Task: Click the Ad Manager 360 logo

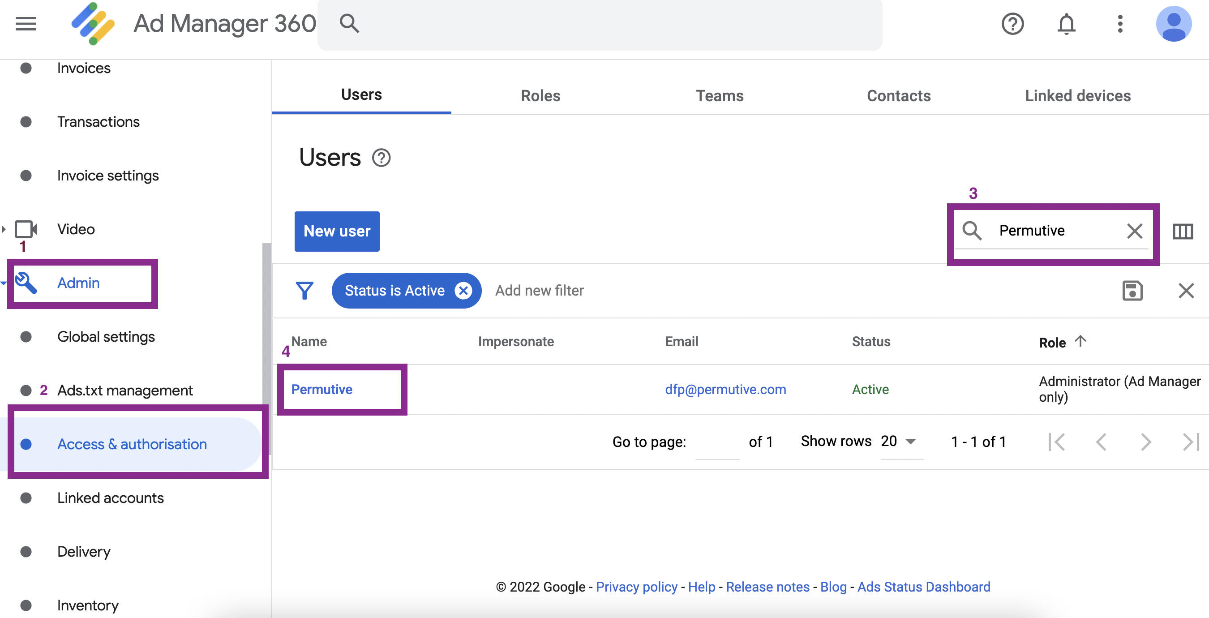Action: tap(93, 23)
